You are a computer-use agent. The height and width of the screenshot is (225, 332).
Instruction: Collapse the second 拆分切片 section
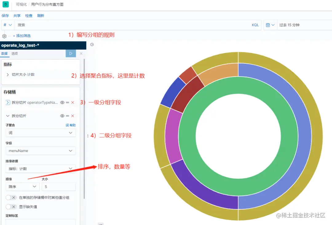(8, 116)
